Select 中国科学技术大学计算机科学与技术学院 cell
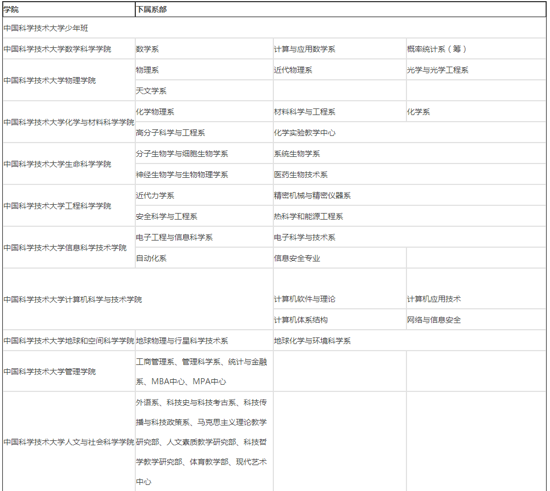The height and width of the screenshot is (491, 550). [138, 299]
